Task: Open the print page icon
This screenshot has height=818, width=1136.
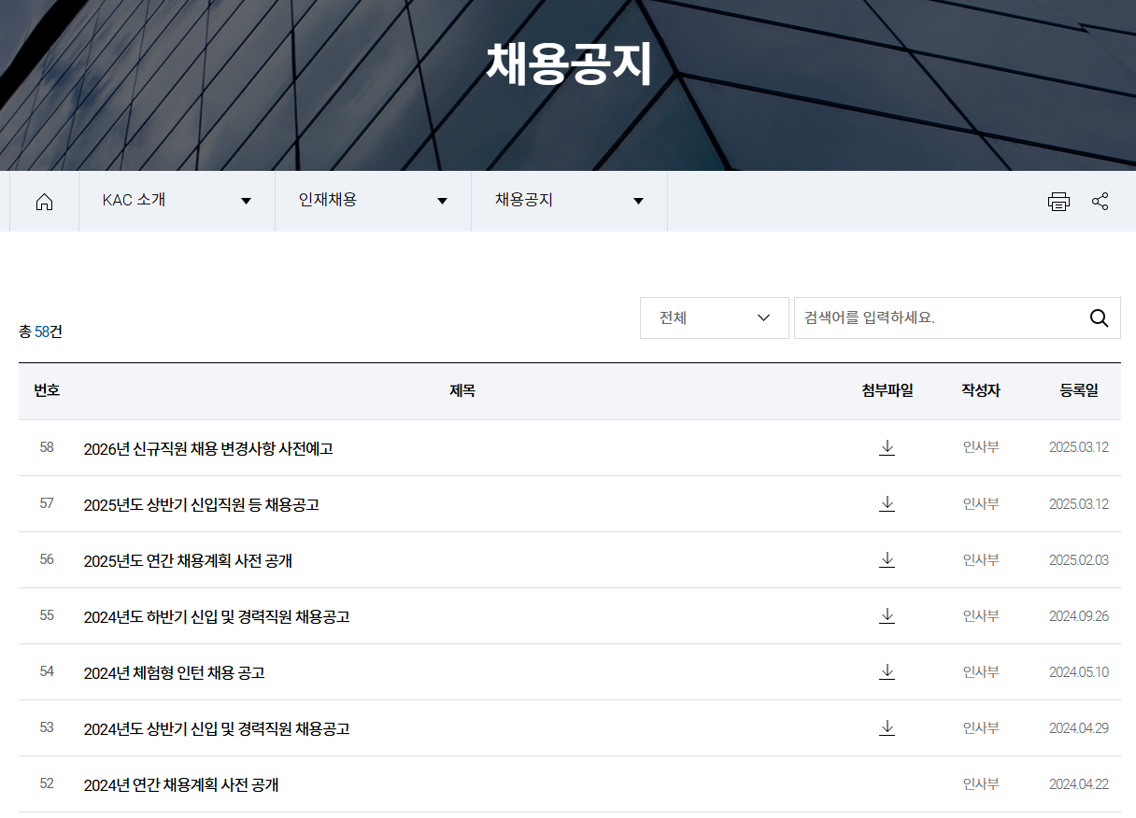Action: tap(1059, 201)
